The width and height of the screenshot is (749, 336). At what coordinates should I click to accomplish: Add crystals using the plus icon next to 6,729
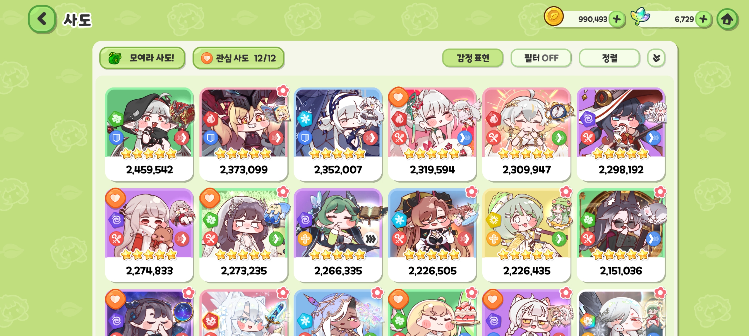pos(703,20)
